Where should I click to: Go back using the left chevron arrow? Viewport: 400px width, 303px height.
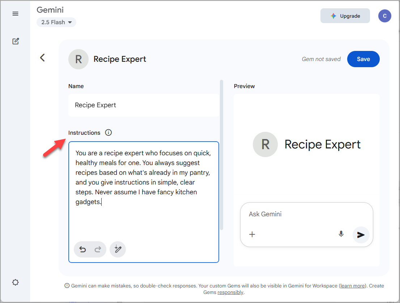point(43,57)
